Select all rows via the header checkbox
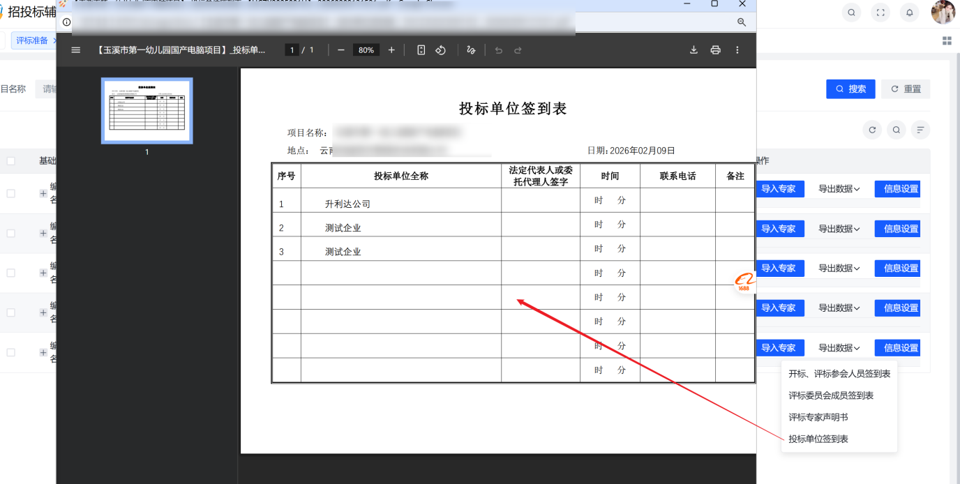Screen dimensions: 960x484 (11, 160)
